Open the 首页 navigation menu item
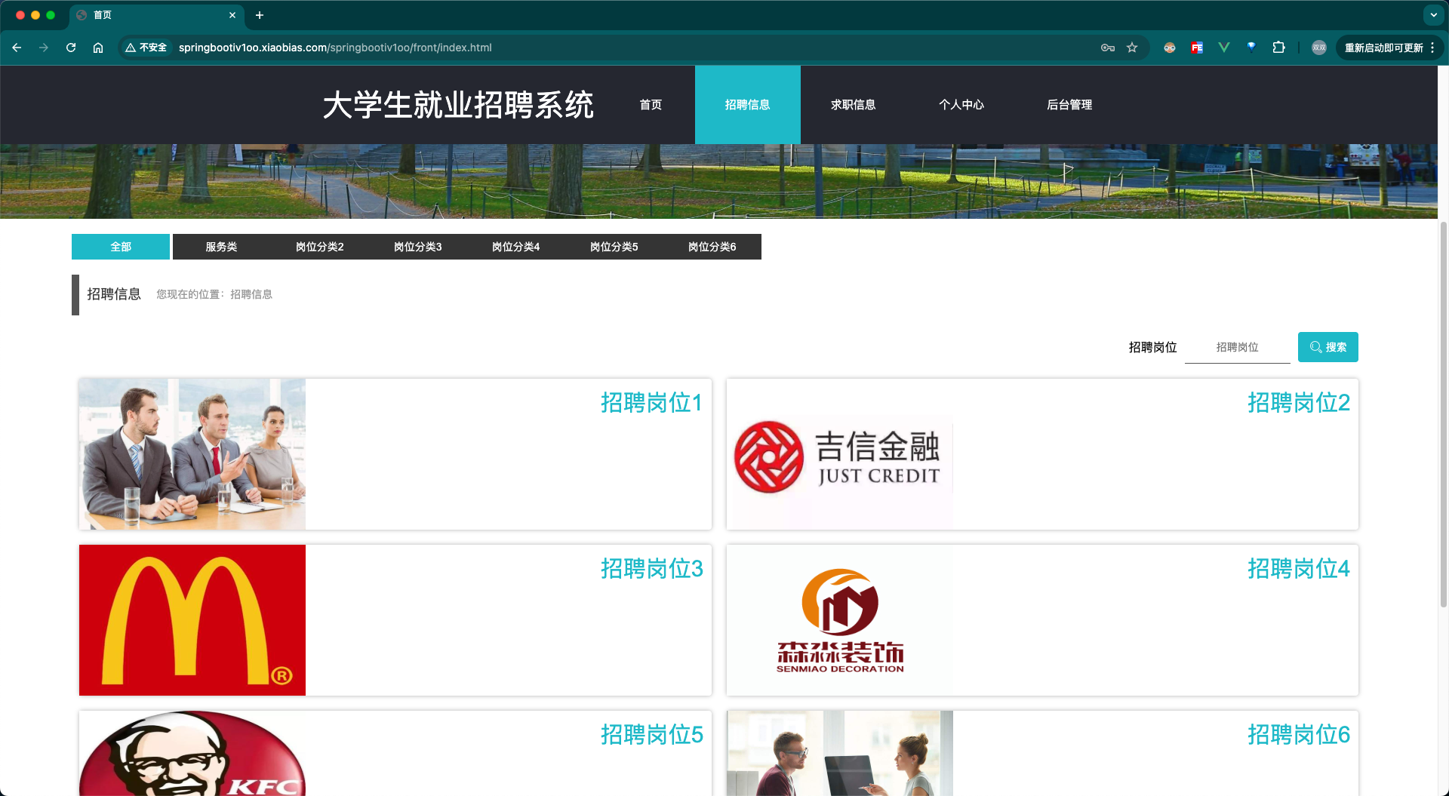 [x=651, y=105]
